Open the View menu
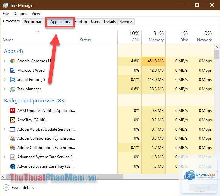 [x=36, y=14]
